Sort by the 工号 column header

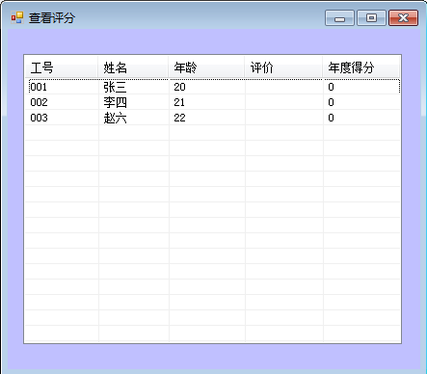tap(62, 67)
